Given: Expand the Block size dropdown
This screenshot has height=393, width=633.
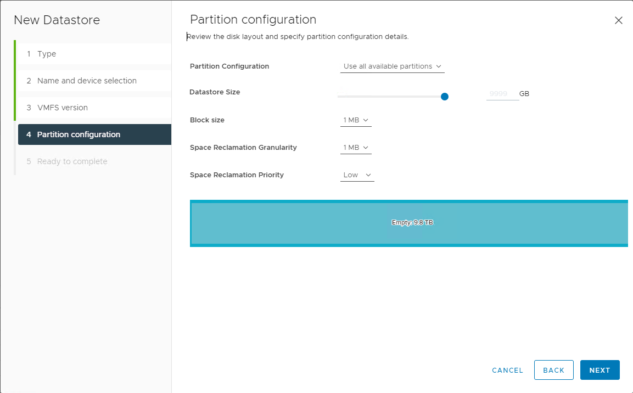Looking at the screenshot, I should [356, 120].
